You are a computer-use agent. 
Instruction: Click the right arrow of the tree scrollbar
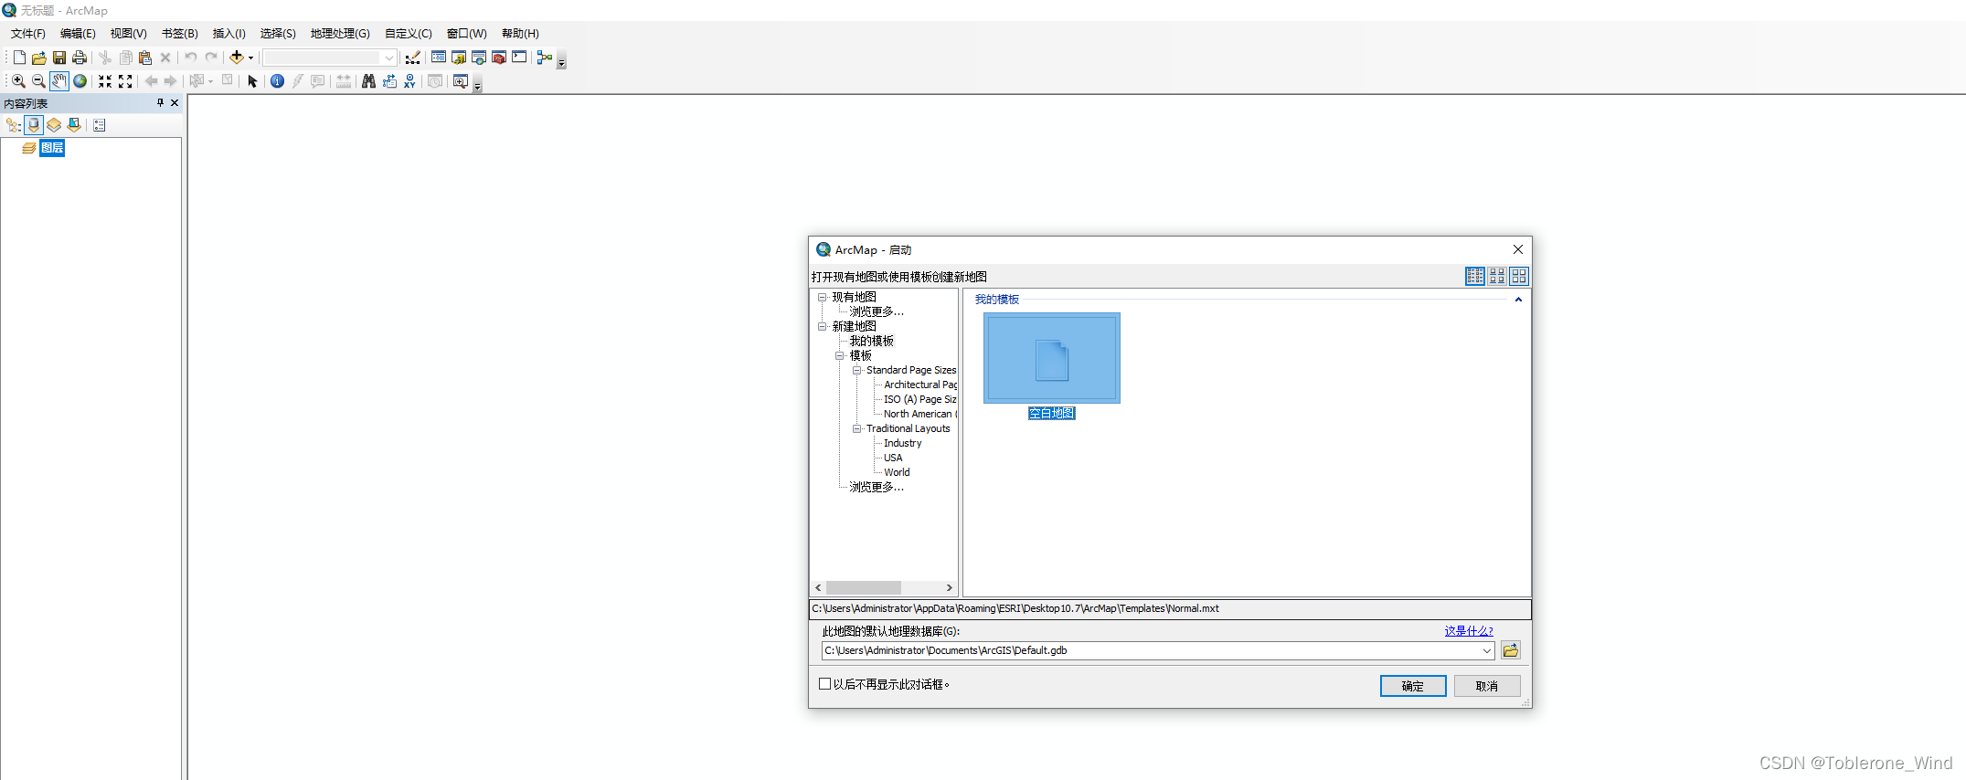[950, 588]
